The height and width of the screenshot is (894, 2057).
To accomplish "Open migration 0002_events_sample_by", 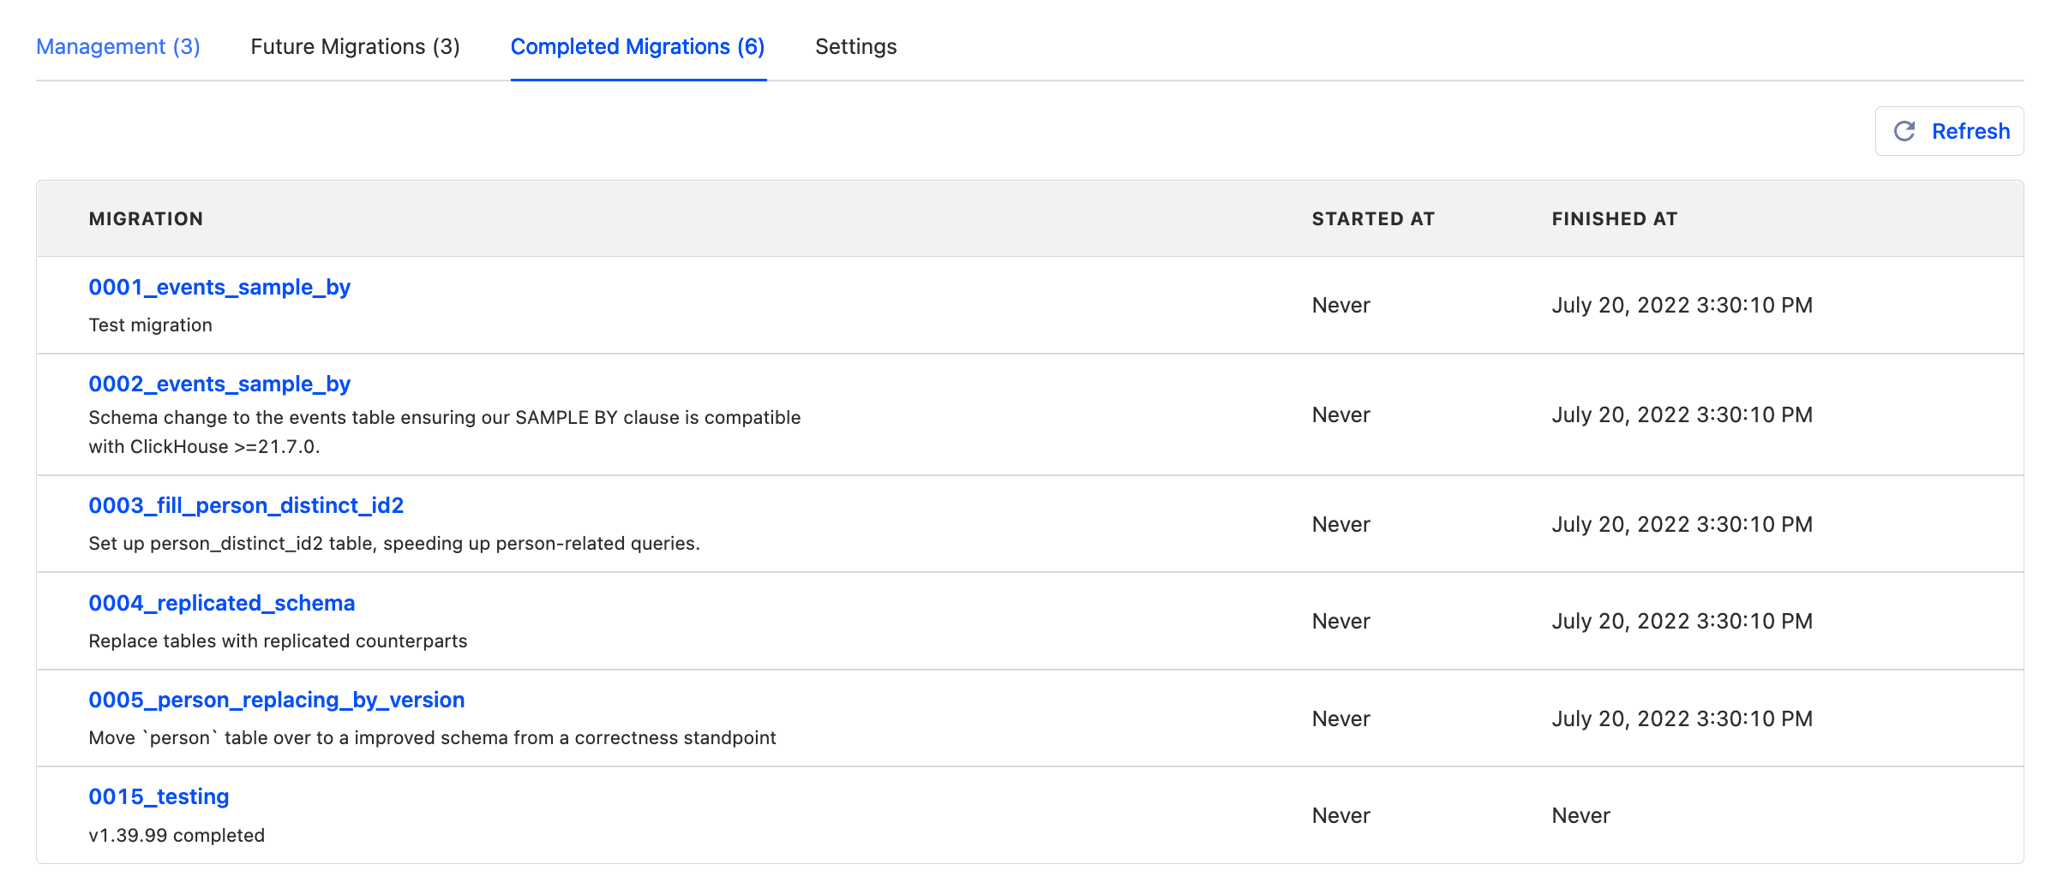I will [x=219, y=384].
